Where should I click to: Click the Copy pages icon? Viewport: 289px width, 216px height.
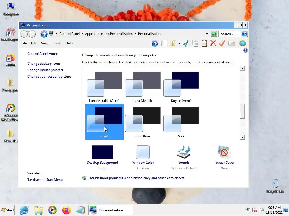click(x=195, y=44)
